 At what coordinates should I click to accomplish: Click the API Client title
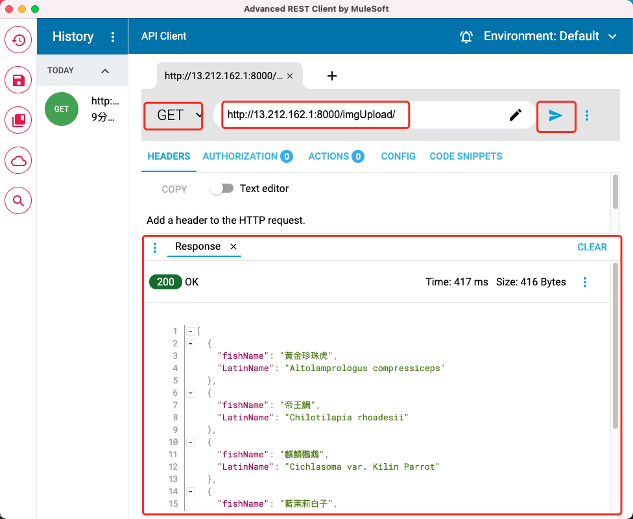(x=163, y=36)
